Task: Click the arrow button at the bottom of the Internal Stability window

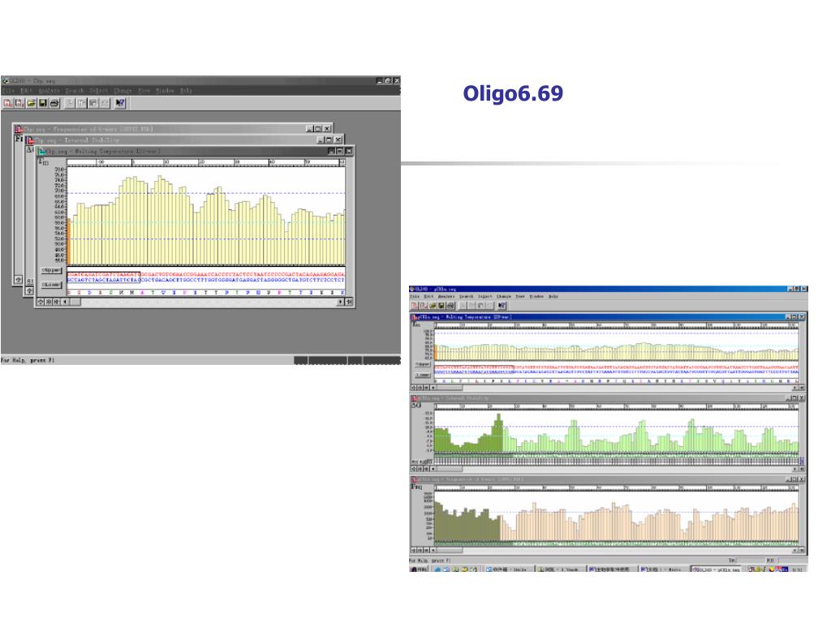Action: point(30,290)
